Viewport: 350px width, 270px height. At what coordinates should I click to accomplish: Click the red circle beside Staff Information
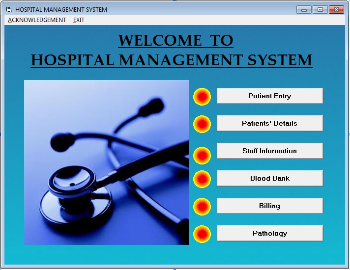202,156
